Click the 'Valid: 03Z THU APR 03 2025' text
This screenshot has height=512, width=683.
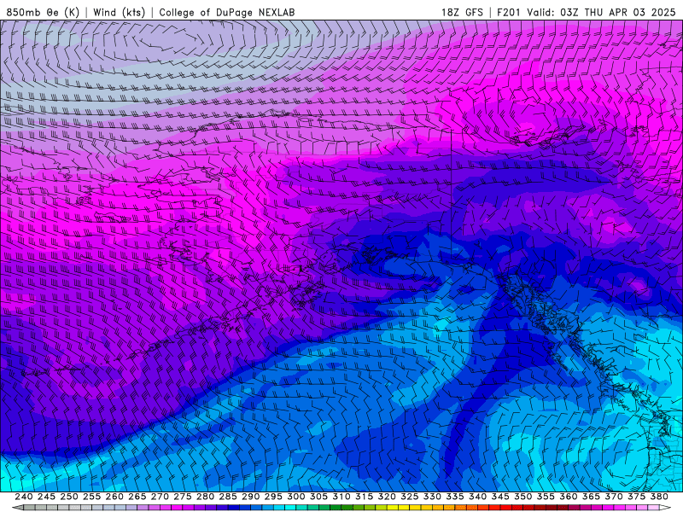point(601,13)
